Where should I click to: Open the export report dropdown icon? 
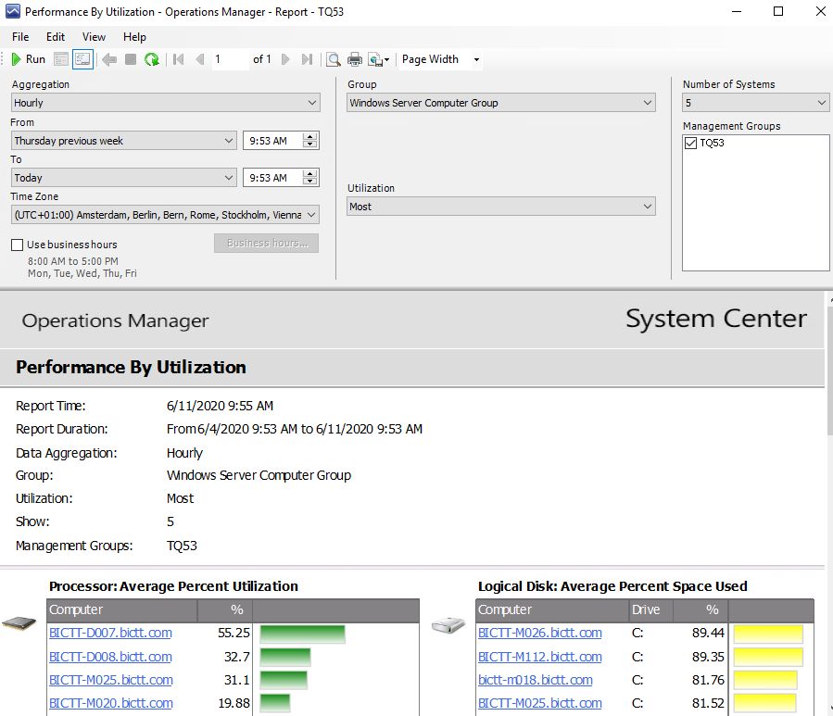point(378,59)
